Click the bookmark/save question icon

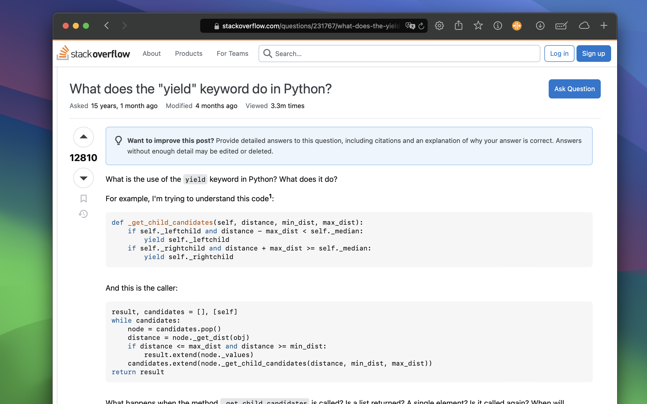coord(83,199)
